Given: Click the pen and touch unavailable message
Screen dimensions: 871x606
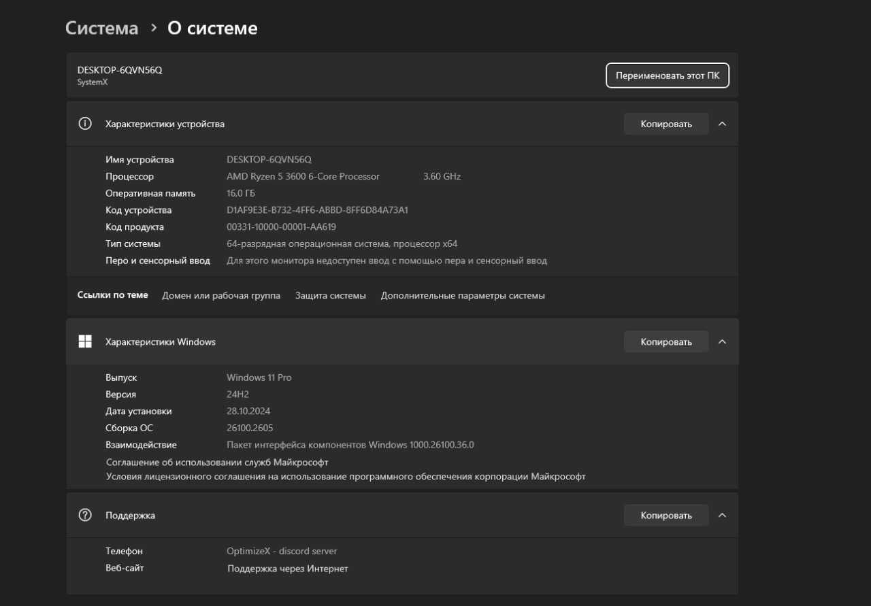Looking at the screenshot, I should pos(387,260).
